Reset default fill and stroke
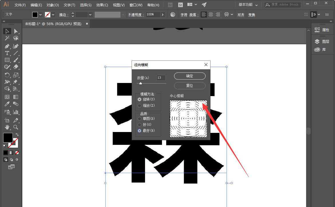 click(5, 146)
